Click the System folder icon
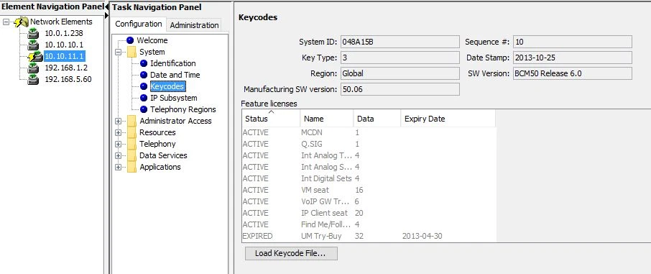Viewport: 651px width, 274px height. [131, 52]
